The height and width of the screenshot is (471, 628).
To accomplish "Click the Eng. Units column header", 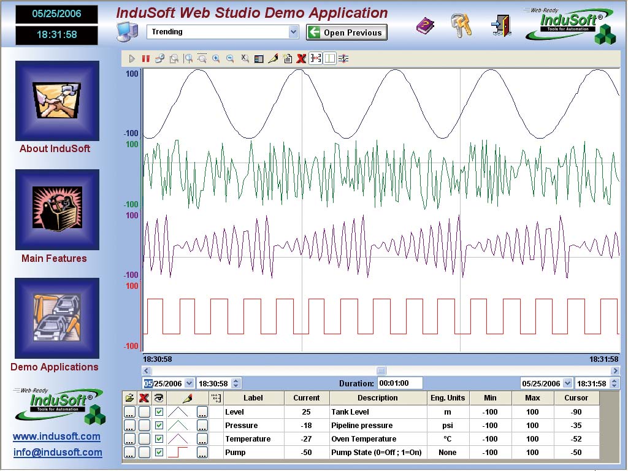I will pos(448,397).
